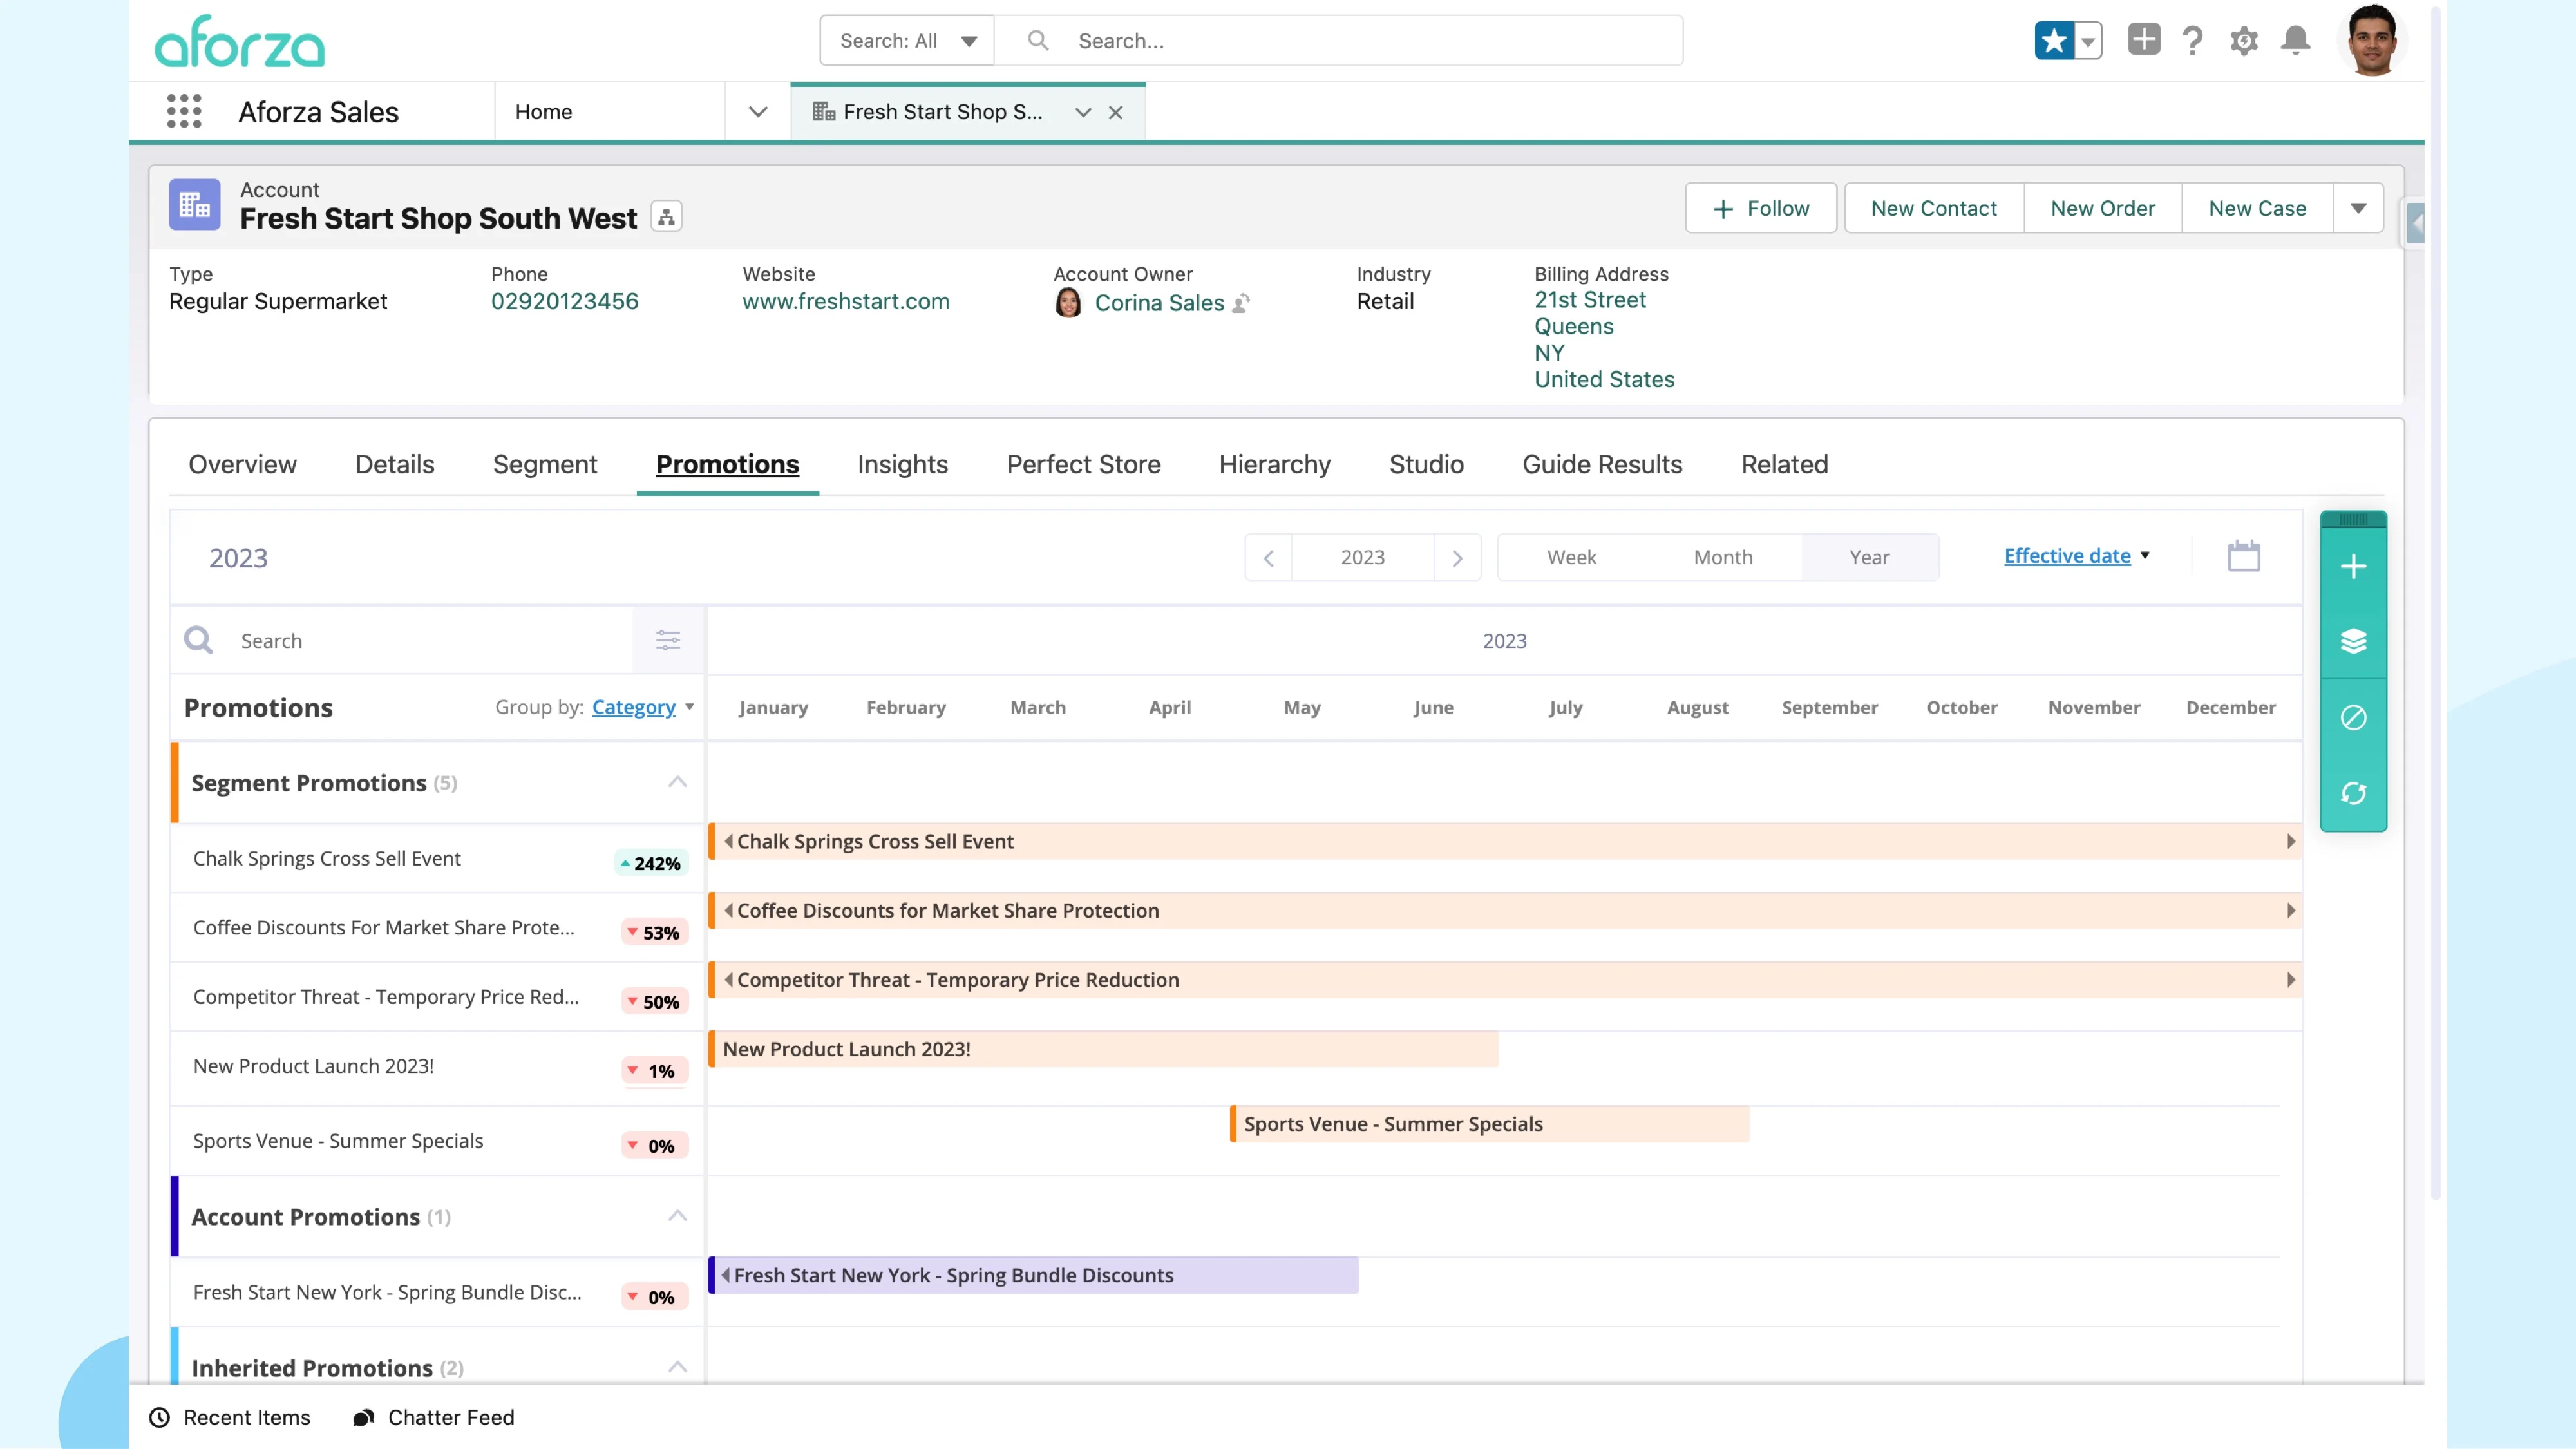The image size is (2576, 1449).
Task: Select the Chalk Springs Cross Sell Event bar
Action: pos(1505,841)
